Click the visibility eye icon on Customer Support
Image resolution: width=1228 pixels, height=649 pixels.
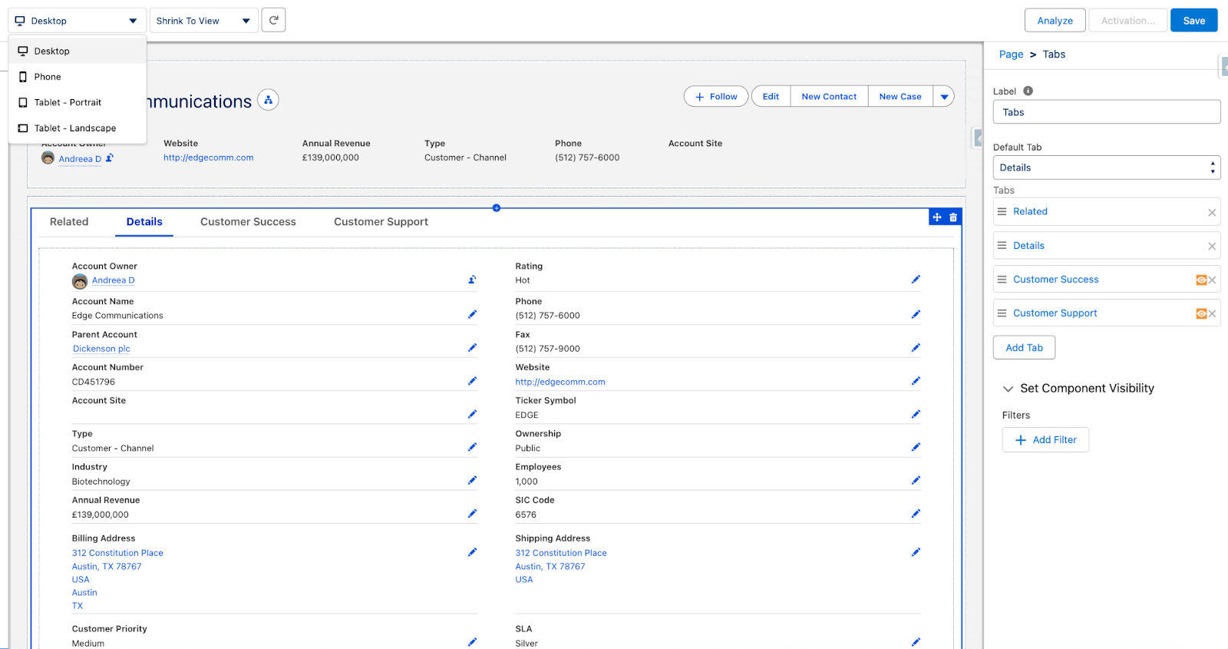[1200, 314]
